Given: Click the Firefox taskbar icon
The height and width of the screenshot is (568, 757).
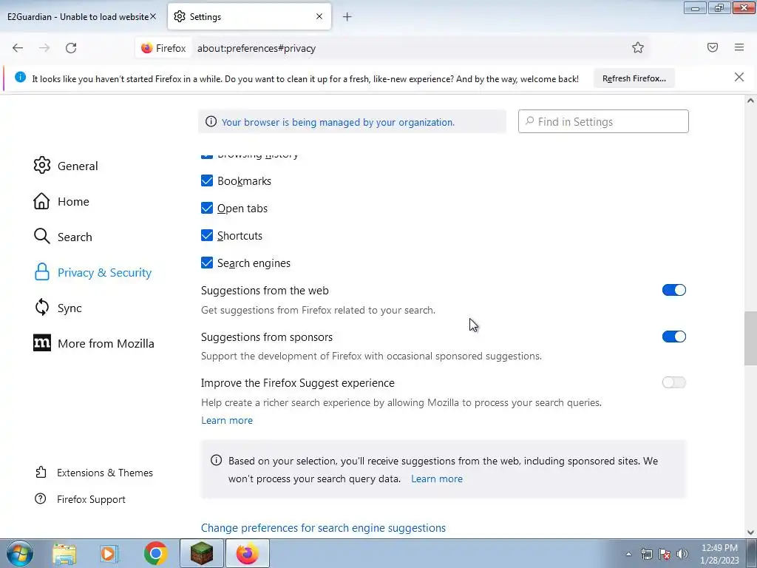Looking at the screenshot, I should pyautogui.click(x=247, y=553).
